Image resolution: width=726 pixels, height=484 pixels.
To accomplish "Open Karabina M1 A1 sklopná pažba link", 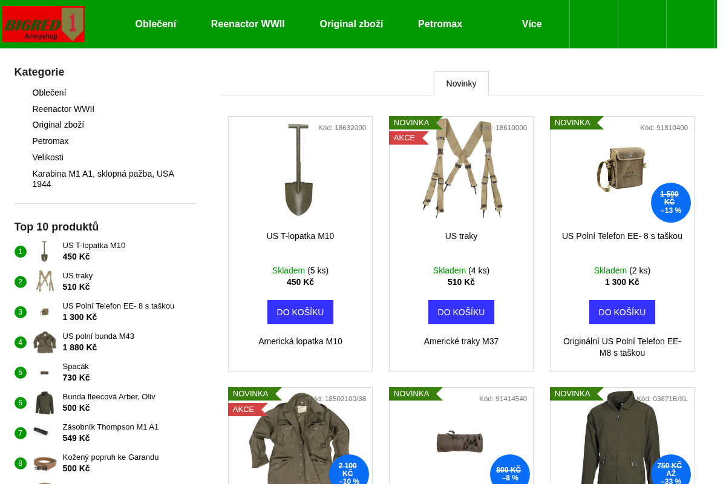I will pos(103,178).
